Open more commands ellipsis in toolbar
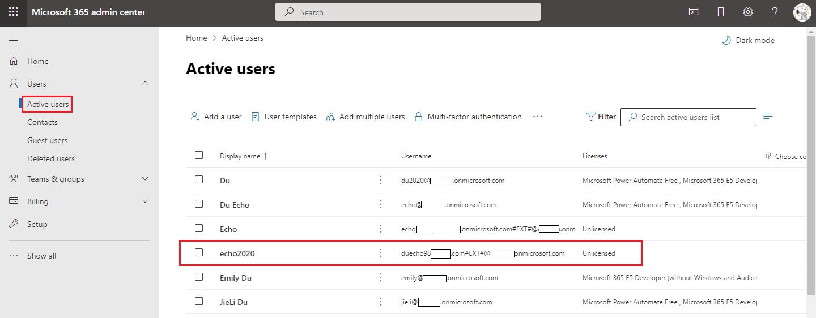The height and width of the screenshot is (318, 816). tap(538, 117)
